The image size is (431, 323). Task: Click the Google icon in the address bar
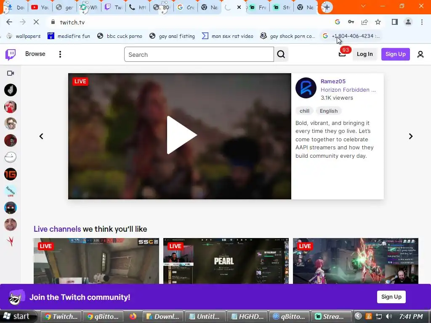point(337,22)
